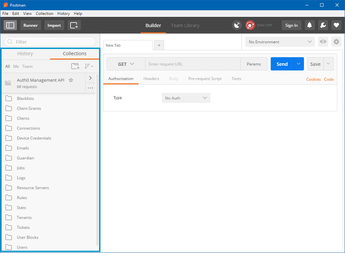Viewport: 345px width, 253px height.
Task: Click Sign In
Action: point(292,25)
